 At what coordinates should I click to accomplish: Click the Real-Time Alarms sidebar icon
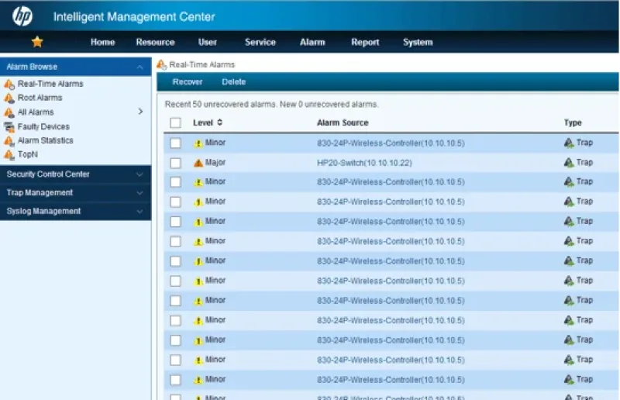tap(9, 84)
